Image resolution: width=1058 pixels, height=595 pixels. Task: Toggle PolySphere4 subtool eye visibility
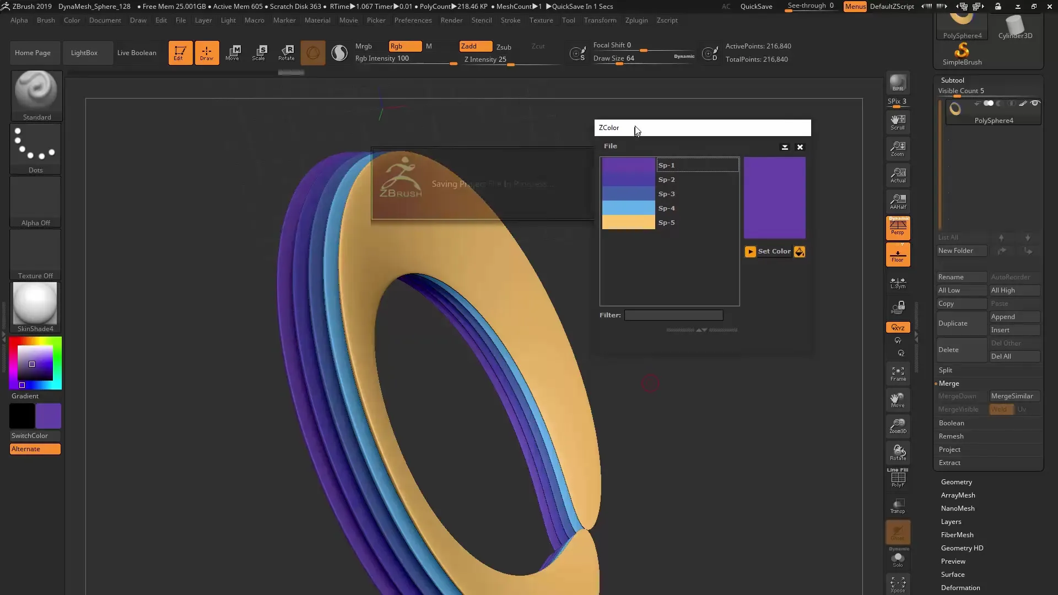click(1035, 103)
